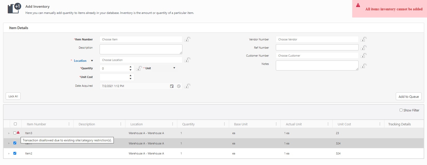Open the Location label dropdown arrow

[92, 61]
